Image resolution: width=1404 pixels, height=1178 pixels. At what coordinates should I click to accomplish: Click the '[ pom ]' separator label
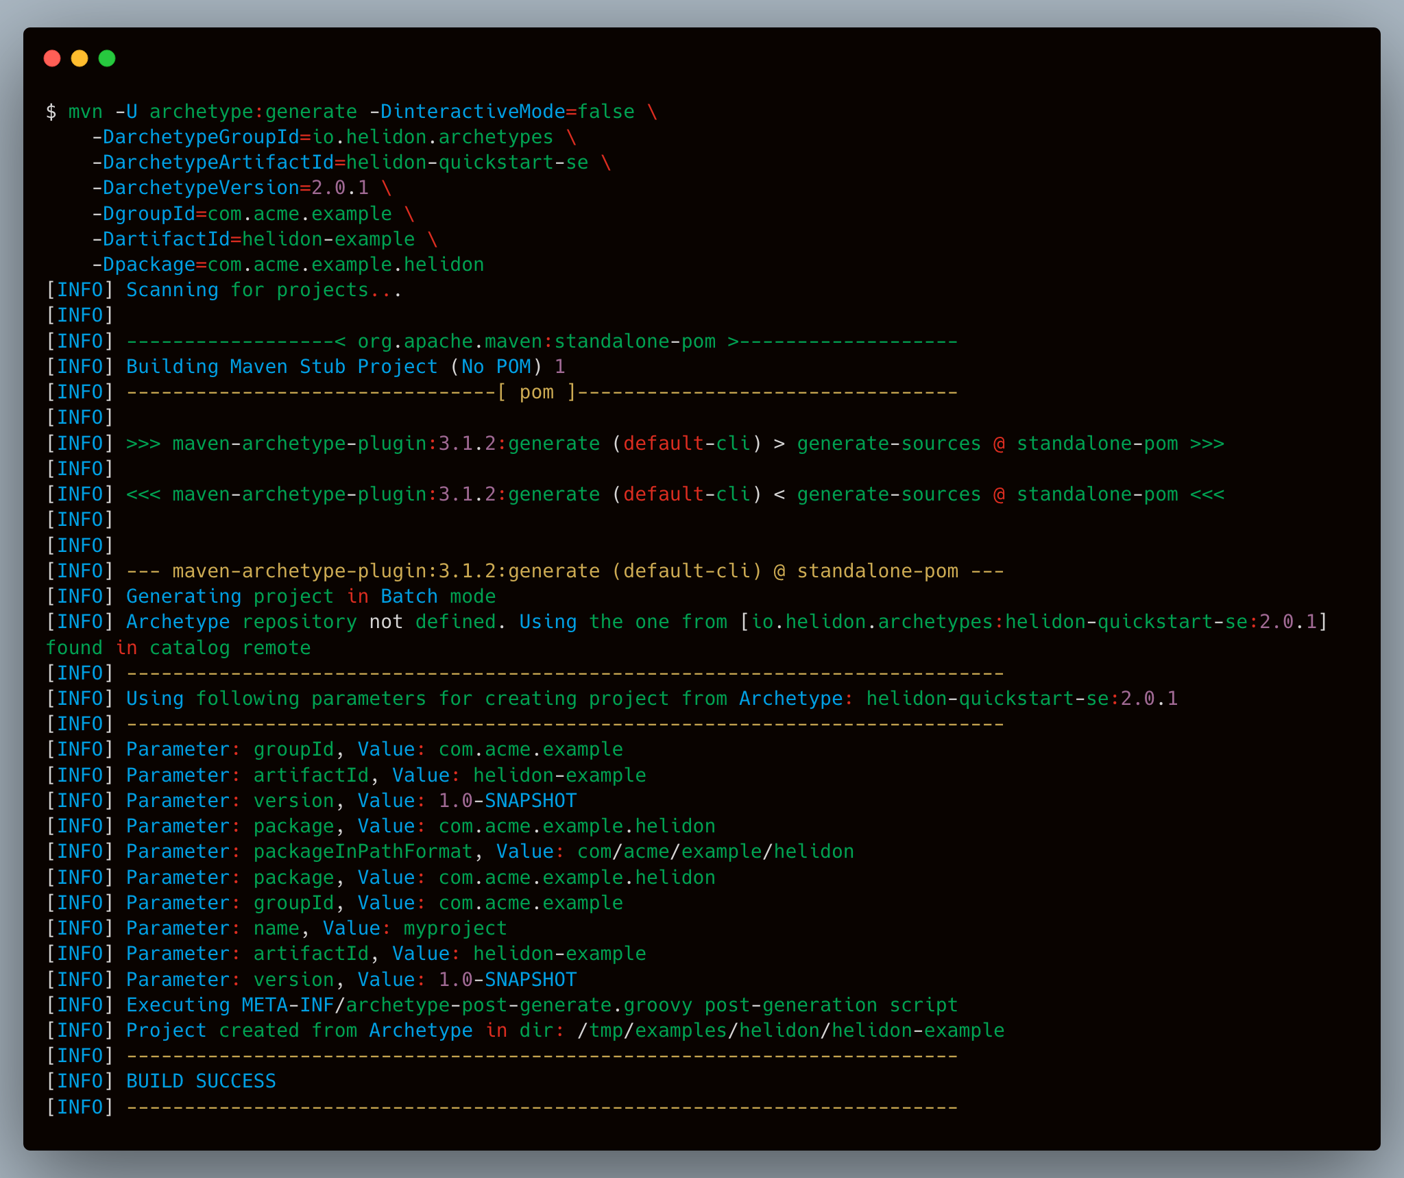(x=536, y=392)
